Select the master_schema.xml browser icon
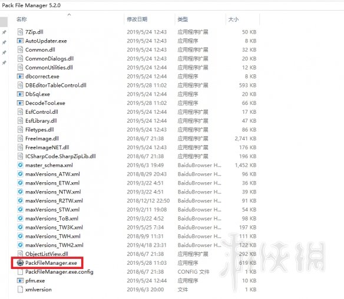 20,165
